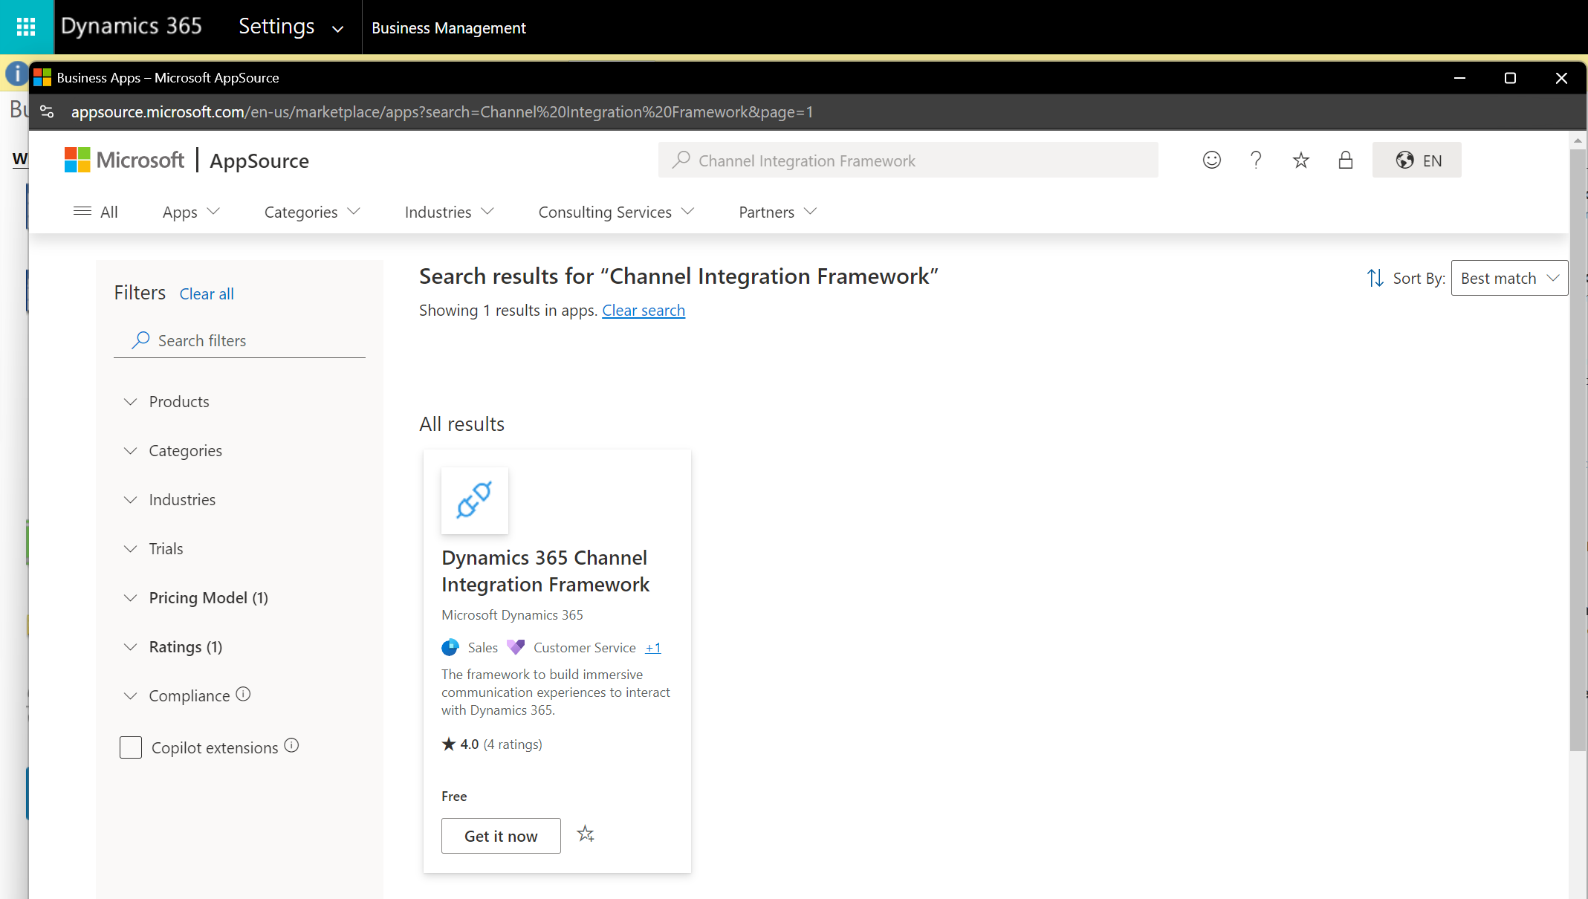Open the Dynamics 365 app launcher waffle
Viewport: 1588px width, 899px height.
point(26,27)
